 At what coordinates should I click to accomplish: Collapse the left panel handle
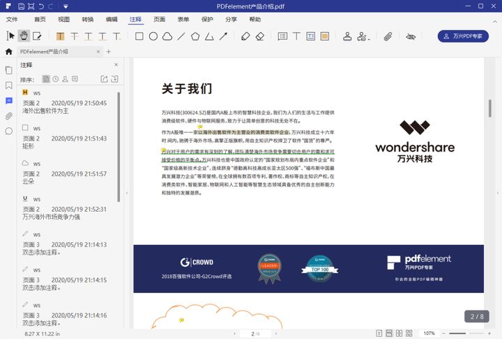[x=127, y=193]
